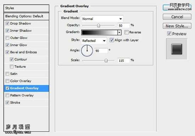Click the Cancel button
The image size is (195, 136).
click(x=177, y=17)
